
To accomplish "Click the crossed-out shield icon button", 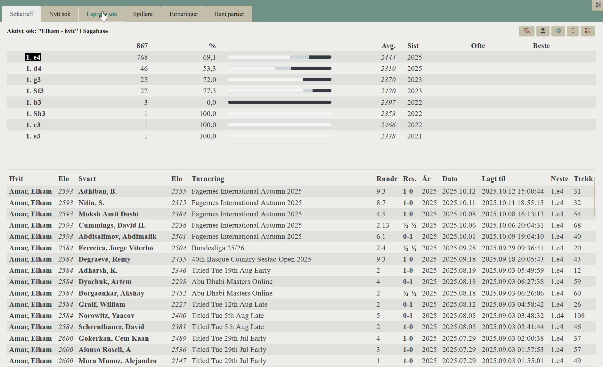I will [526, 31].
